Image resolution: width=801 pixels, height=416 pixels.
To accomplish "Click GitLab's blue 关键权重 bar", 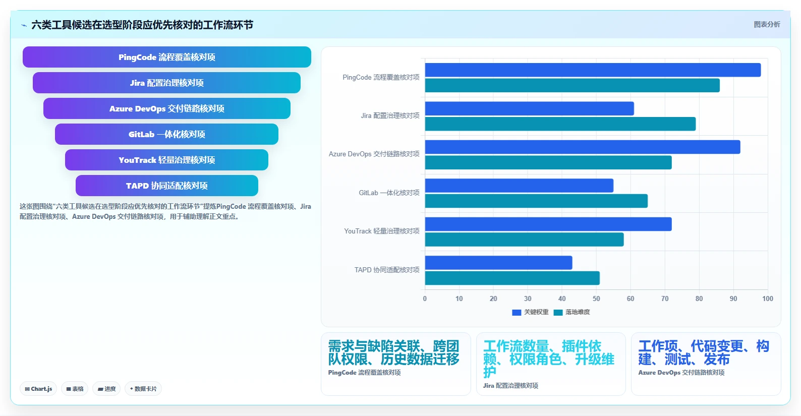I will [x=519, y=186].
